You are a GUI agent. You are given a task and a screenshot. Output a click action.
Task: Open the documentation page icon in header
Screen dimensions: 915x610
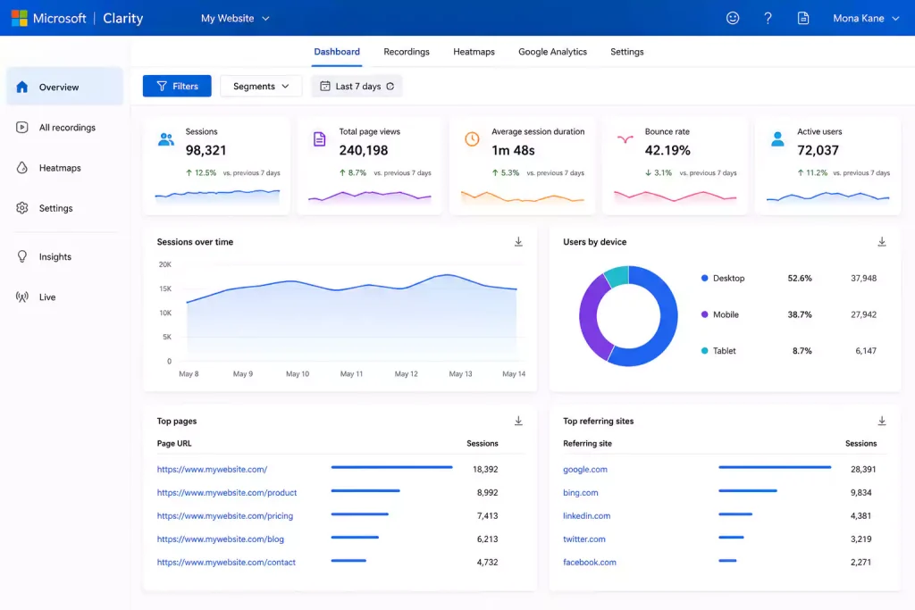click(x=803, y=18)
